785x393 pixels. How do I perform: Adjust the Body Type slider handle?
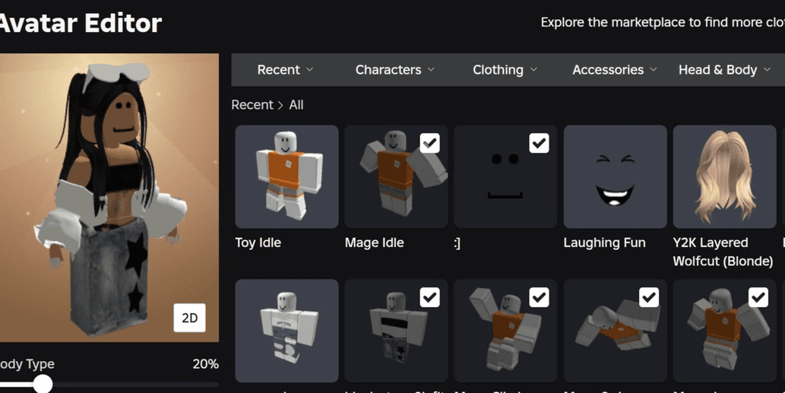43,384
